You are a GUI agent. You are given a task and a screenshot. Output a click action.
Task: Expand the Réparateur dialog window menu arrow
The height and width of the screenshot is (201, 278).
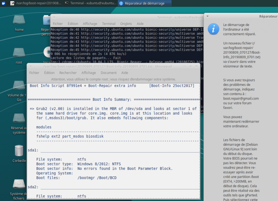coord(207,16)
